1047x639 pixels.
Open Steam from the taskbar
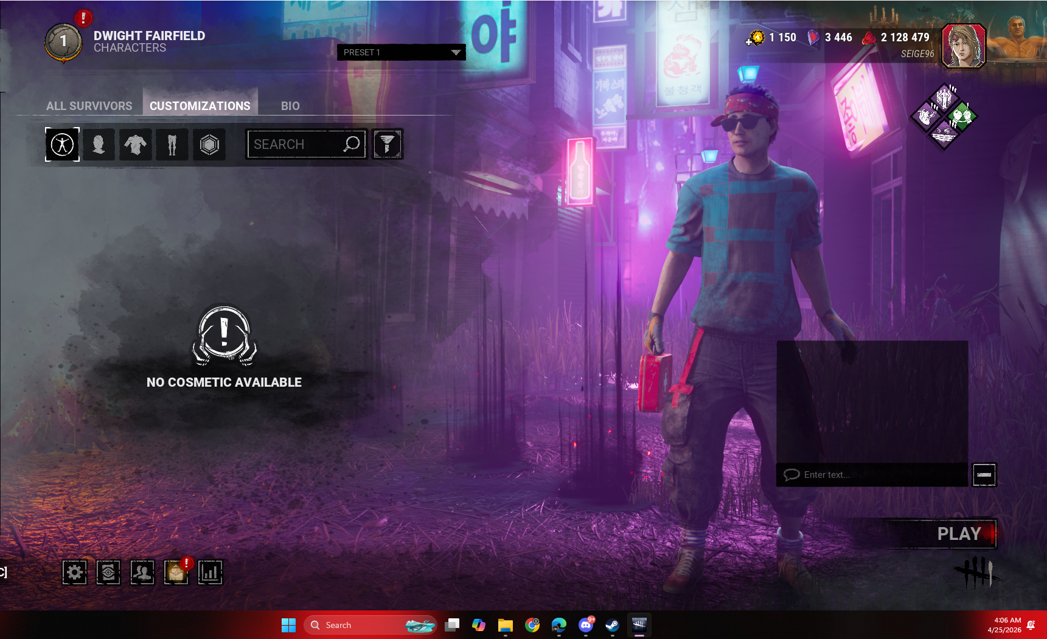(x=613, y=624)
